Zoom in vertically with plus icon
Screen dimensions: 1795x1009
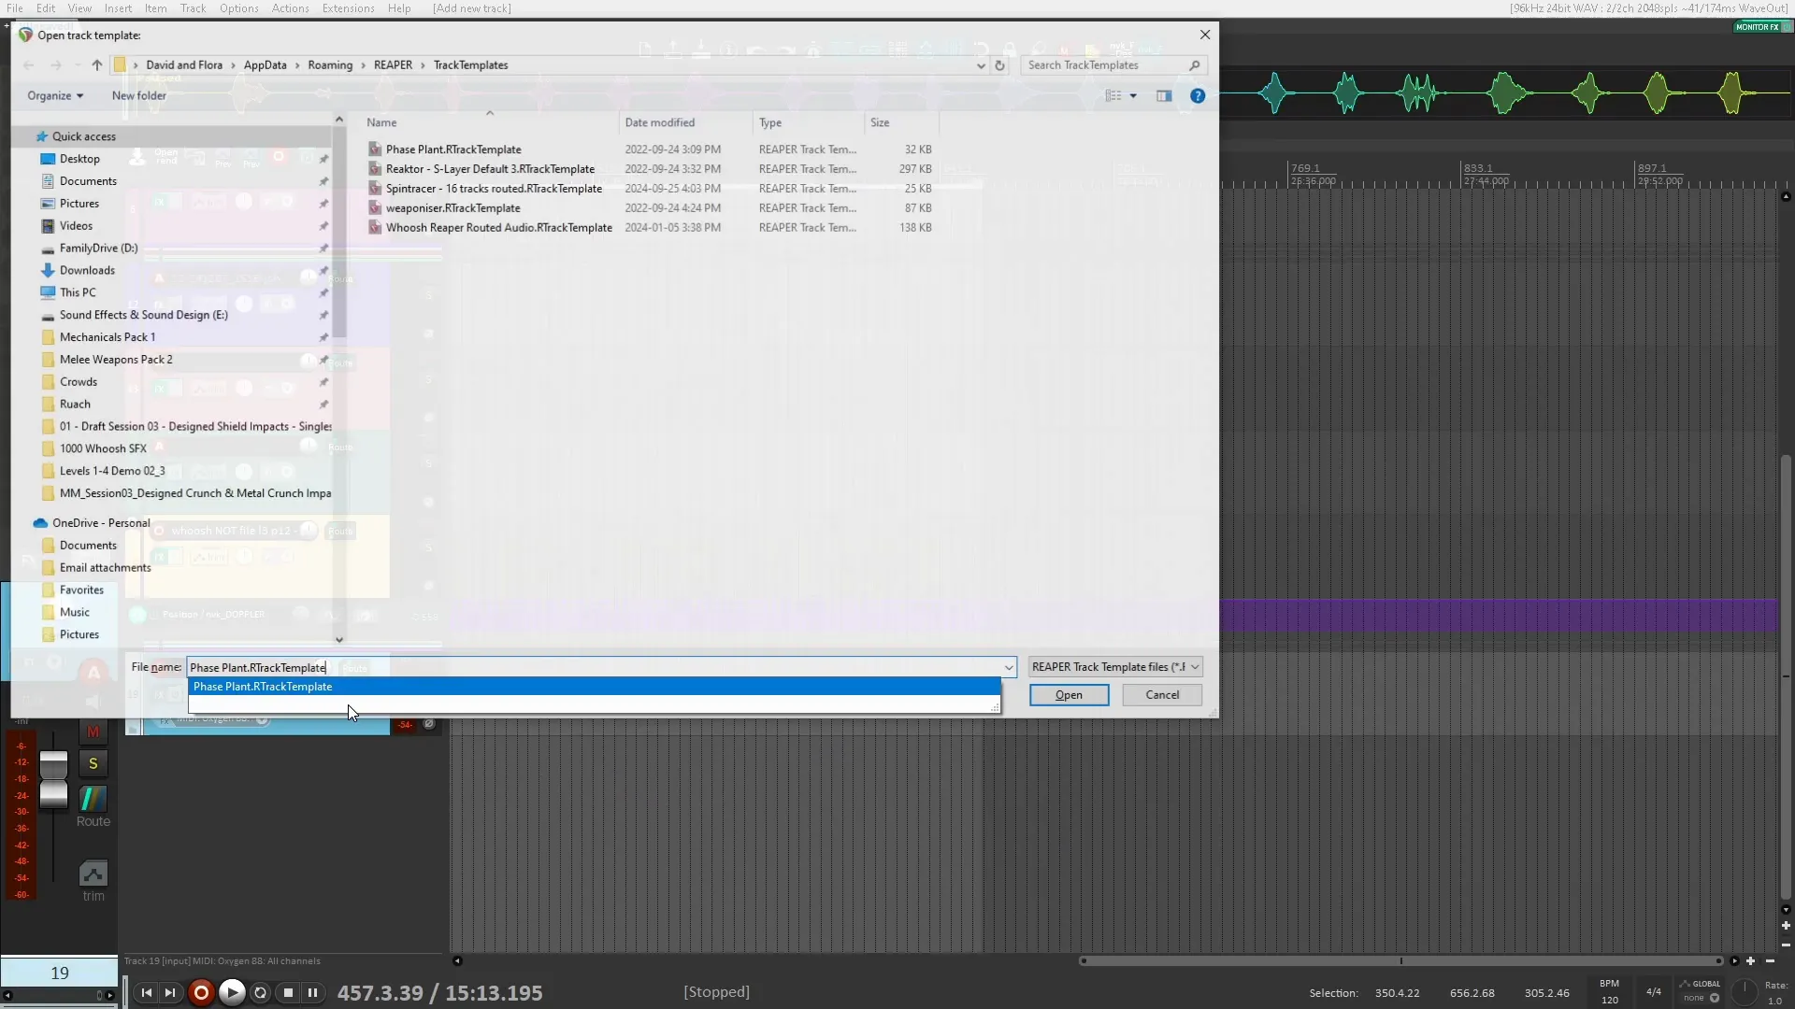(x=1786, y=926)
